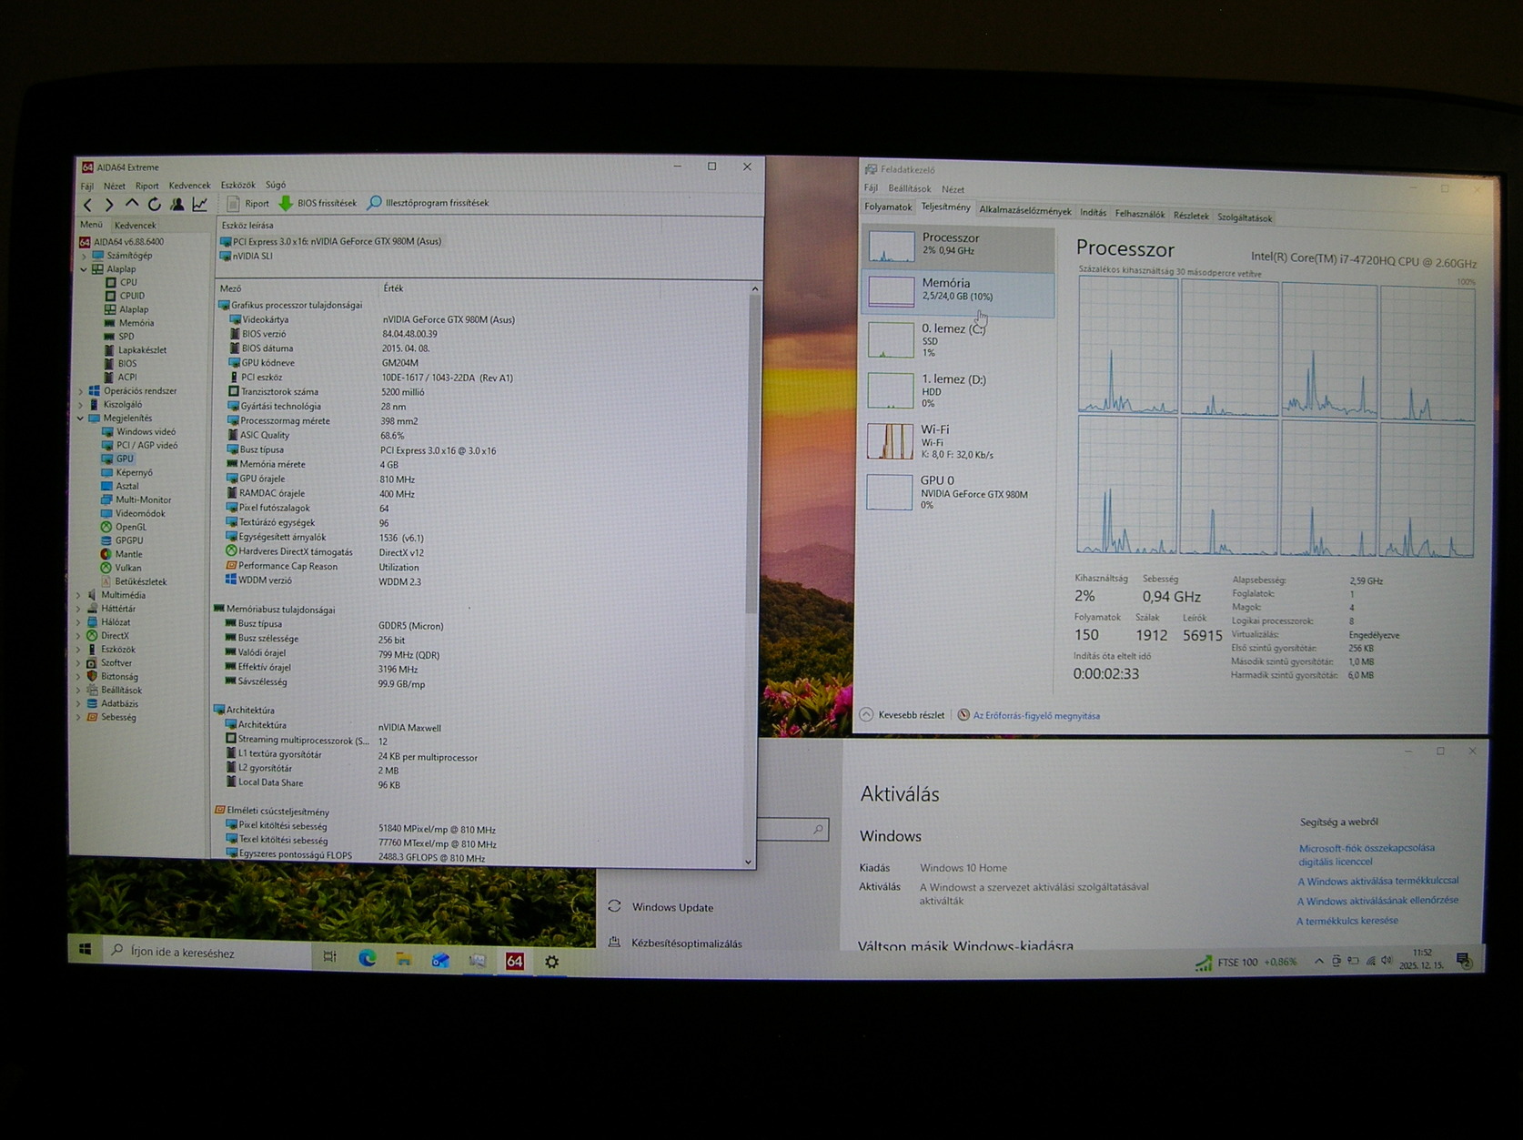The height and width of the screenshot is (1140, 1523).
Task: Click the Mantle icon in the tree
Action: 106,554
